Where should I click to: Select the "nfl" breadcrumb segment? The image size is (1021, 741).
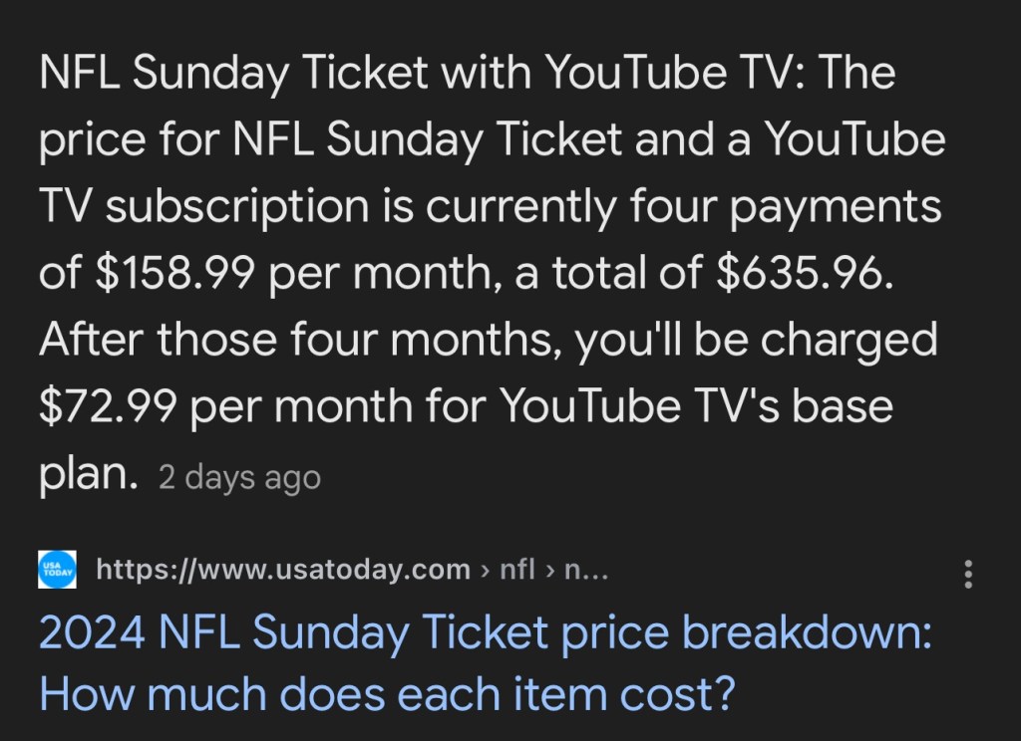517,570
